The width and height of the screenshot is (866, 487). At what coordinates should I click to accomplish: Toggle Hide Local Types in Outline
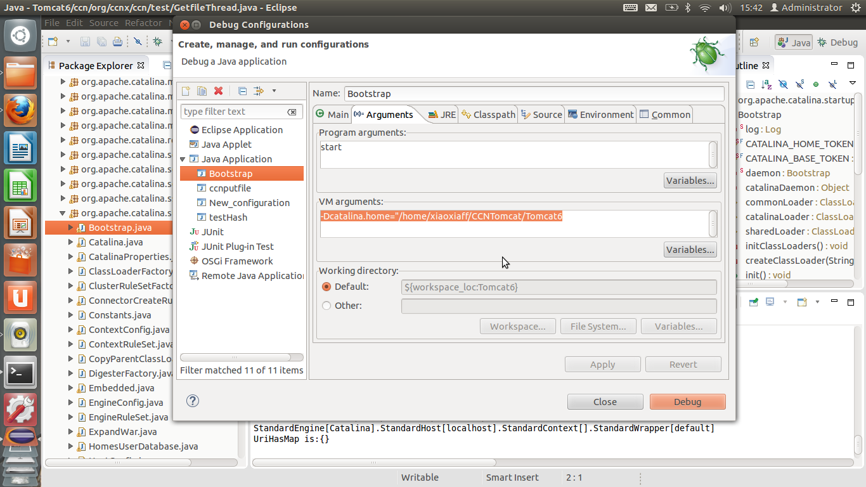832,84
